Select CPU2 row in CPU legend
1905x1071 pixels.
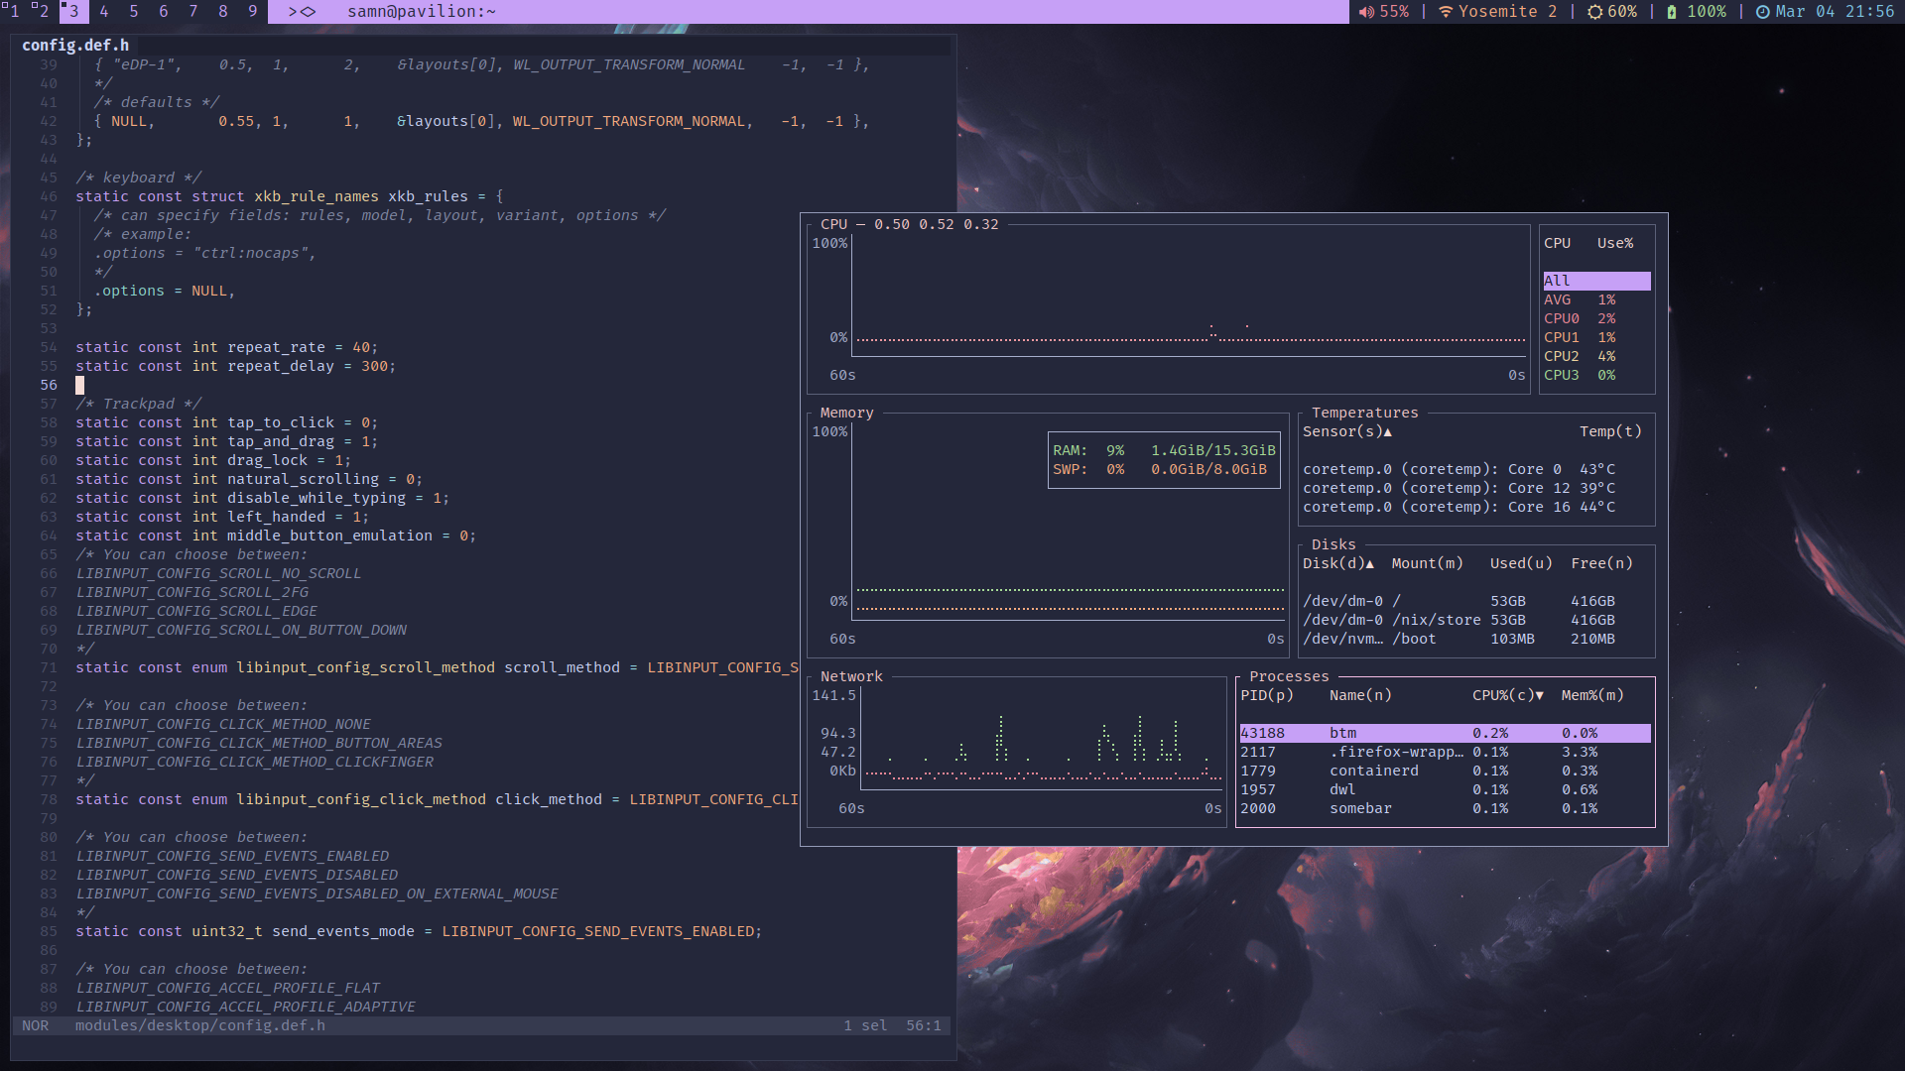click(x=1596, y=356)
